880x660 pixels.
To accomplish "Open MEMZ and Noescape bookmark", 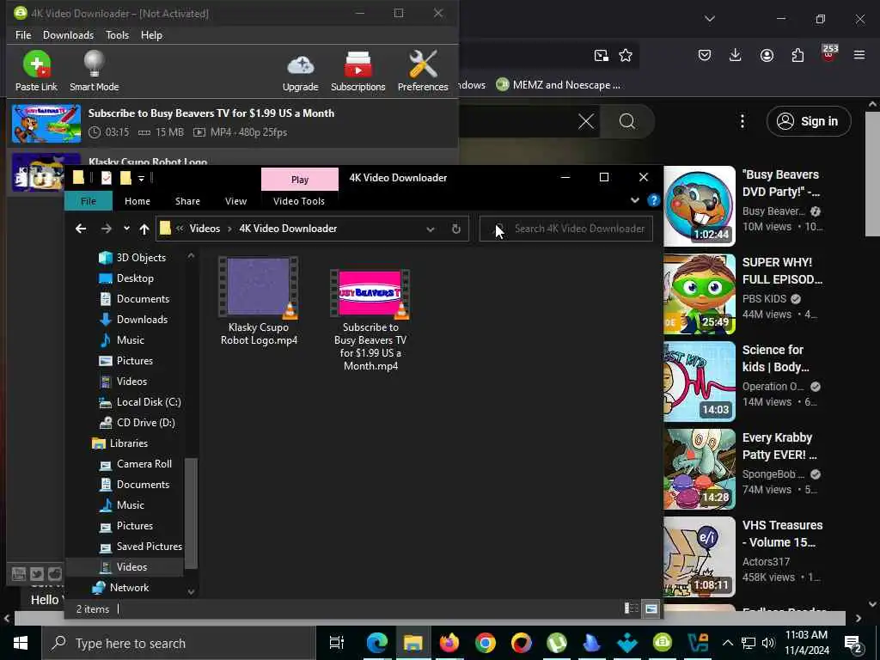I will pos(559,85).
